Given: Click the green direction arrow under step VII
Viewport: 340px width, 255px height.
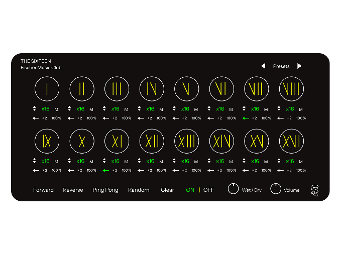Looking at the screenshot, I should tap(246, 118).
